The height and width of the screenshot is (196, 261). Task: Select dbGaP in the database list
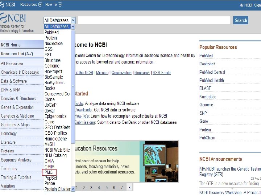pyautogui.click(x=51, y=105)
